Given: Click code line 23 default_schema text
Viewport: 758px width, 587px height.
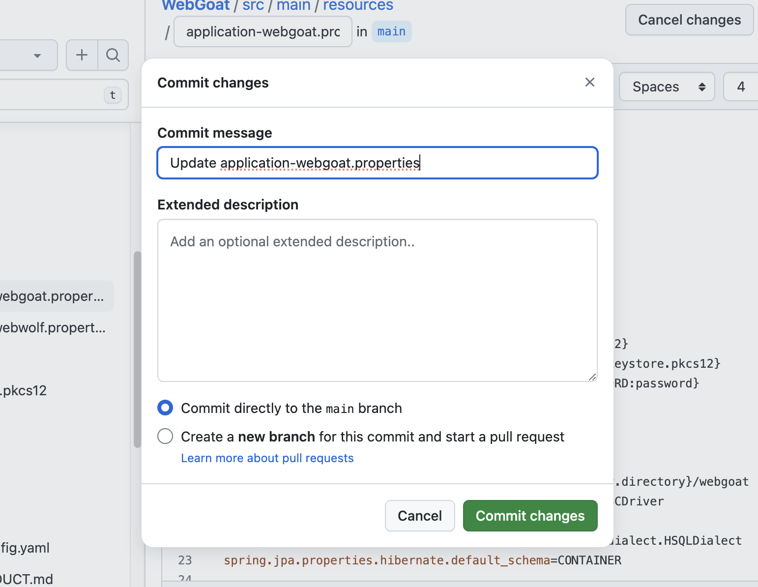Looking at the screenshot, I should click(422, 560).
